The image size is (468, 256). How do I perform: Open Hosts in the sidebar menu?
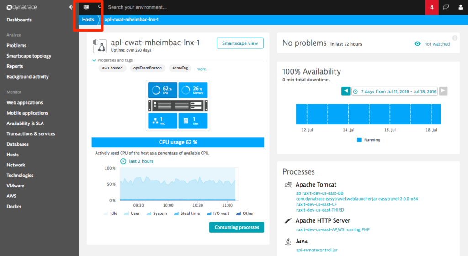tap(12, 155)
